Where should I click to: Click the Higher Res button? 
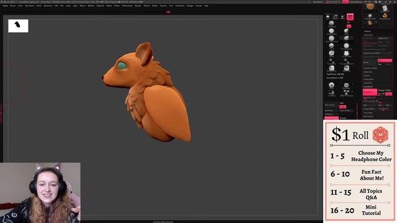pyautogui.click(x=385, y=38)
